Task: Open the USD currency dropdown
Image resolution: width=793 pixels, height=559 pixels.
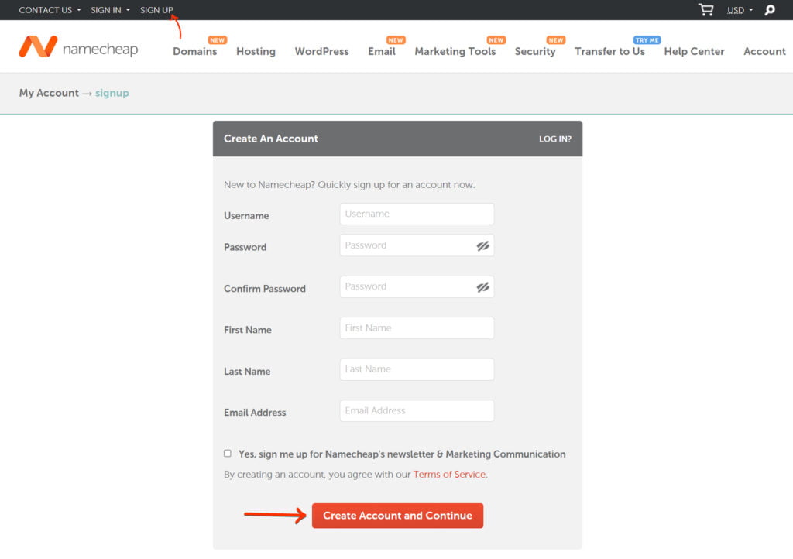Action: click(x=740, y=10)
